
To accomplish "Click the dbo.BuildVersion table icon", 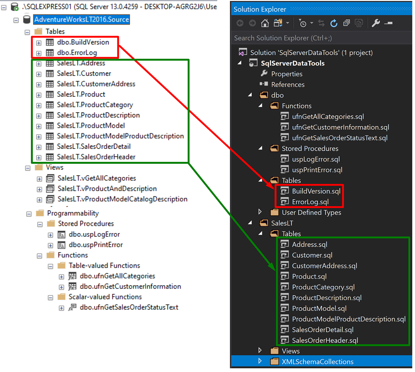I will [x=50, y=42].
